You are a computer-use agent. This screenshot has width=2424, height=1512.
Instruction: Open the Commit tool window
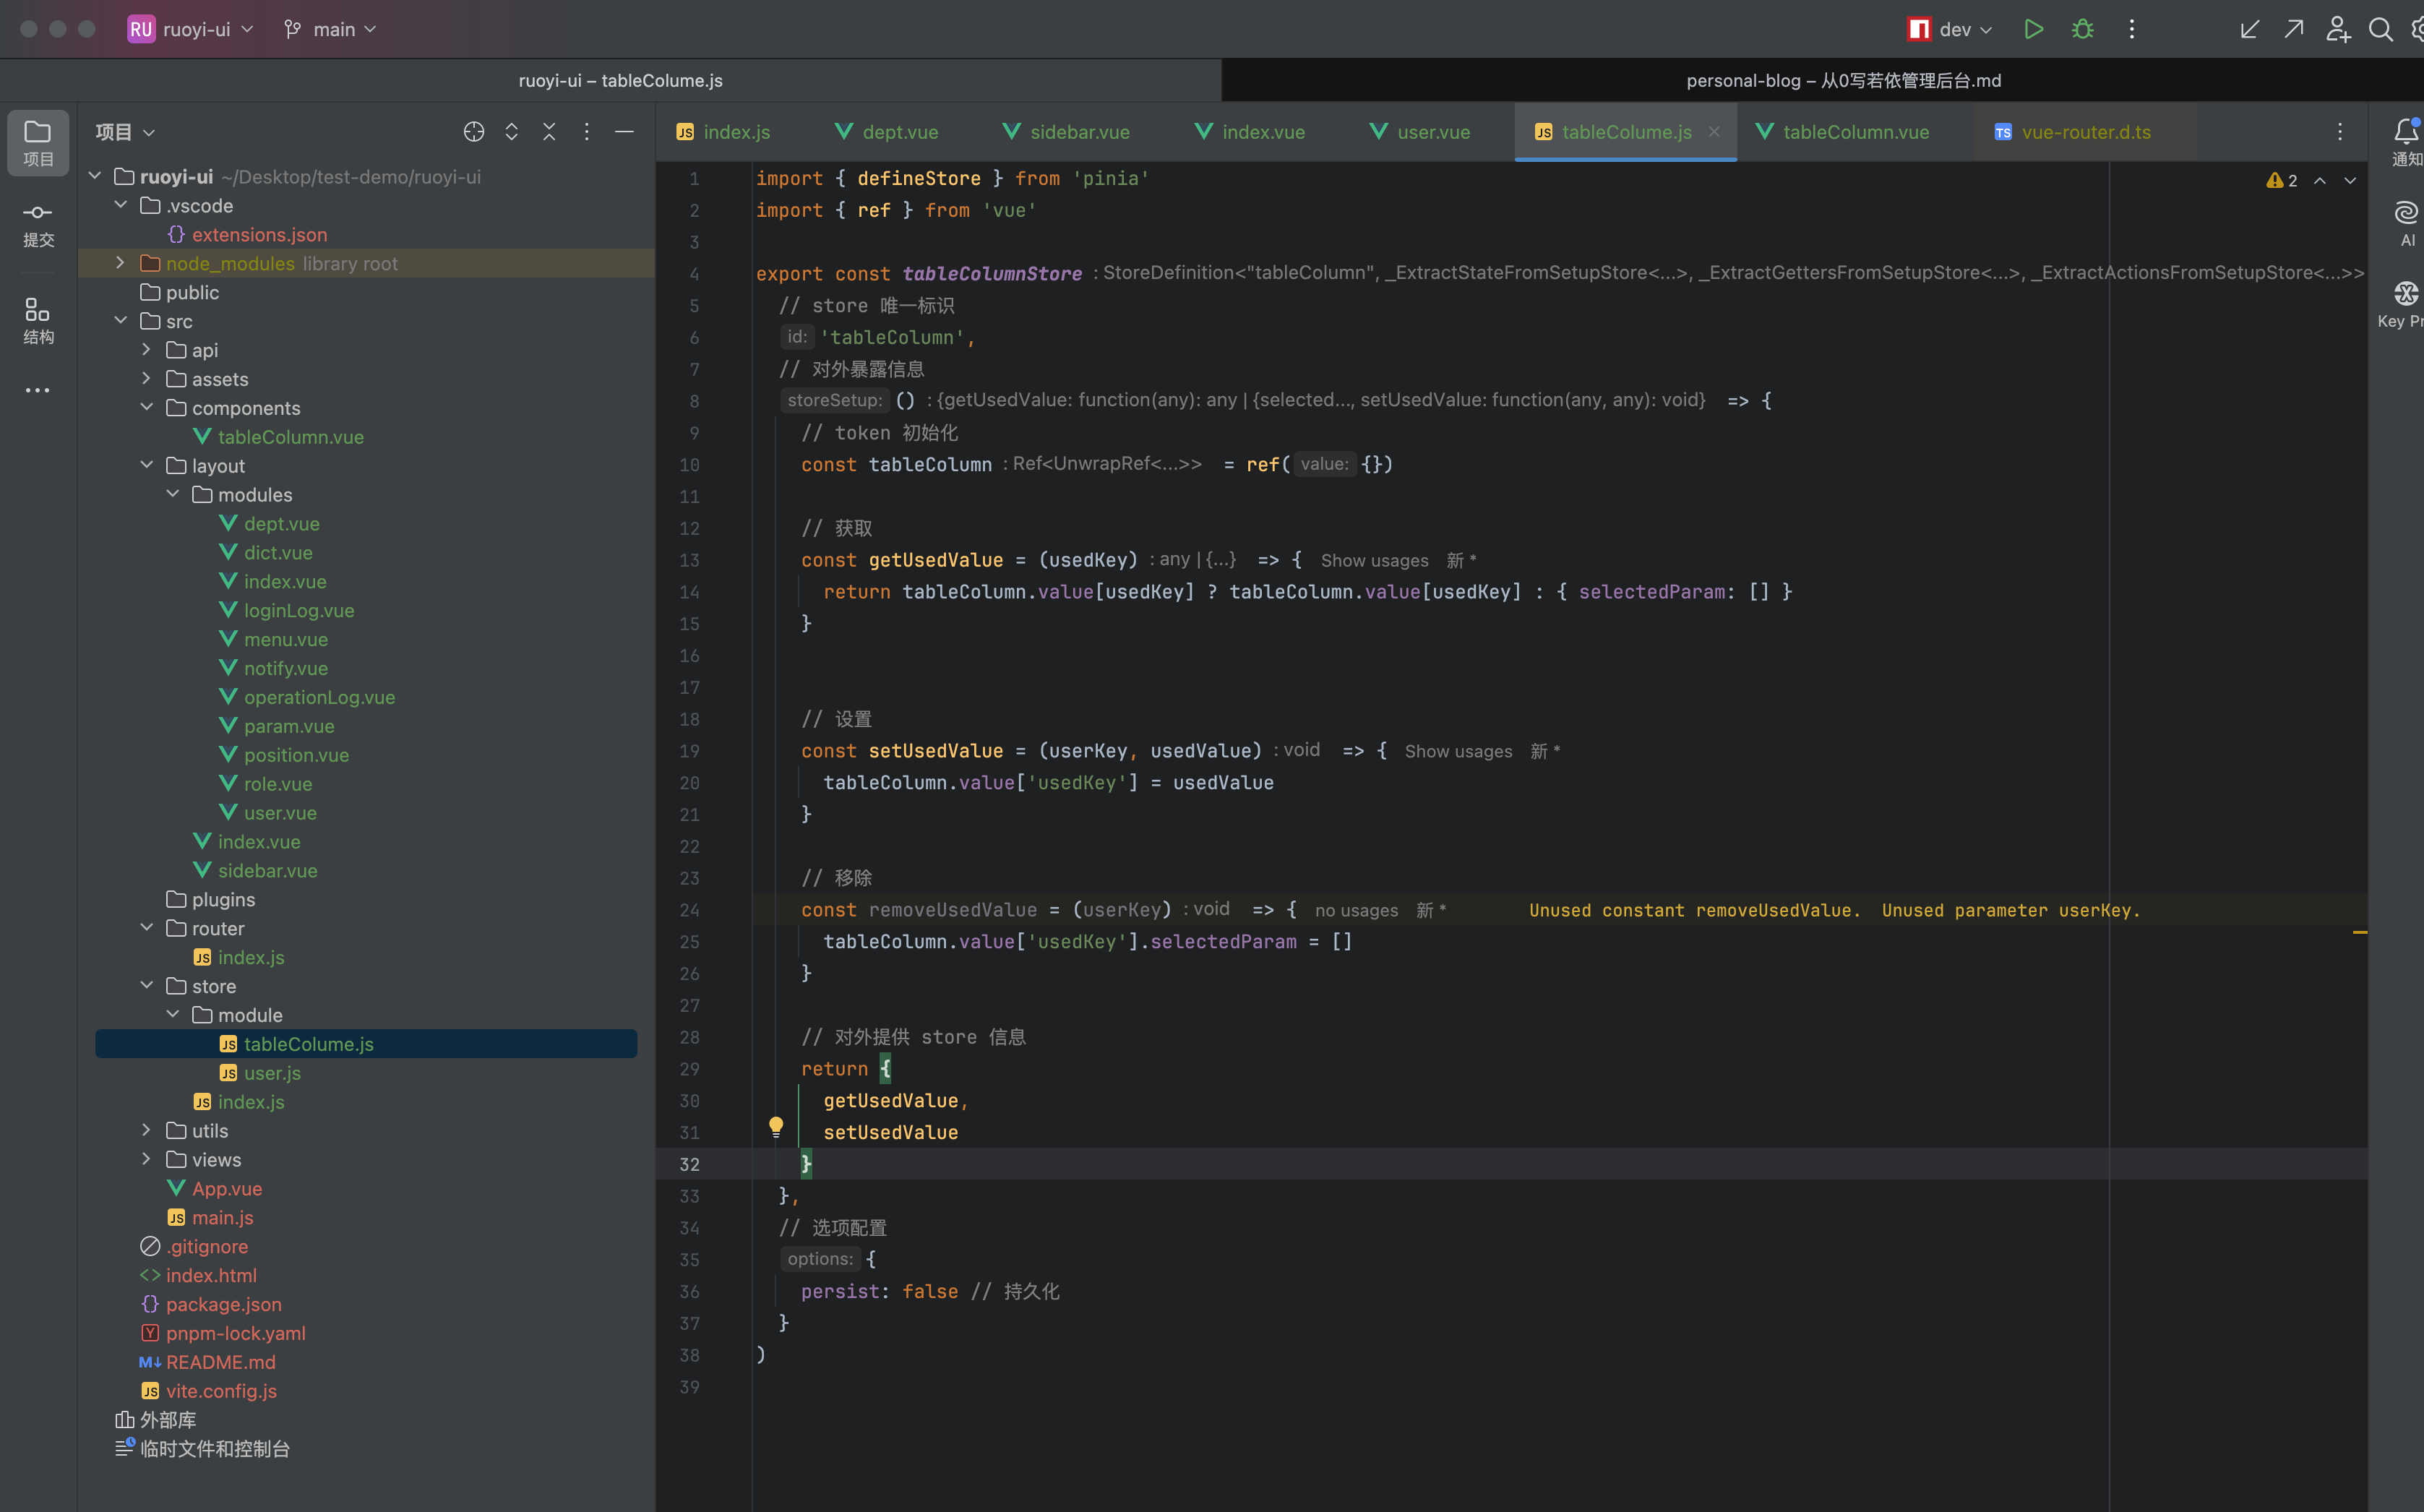pyautogui.click(x=38, y=224)
